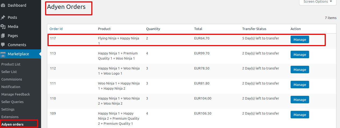Click the Dashboard gauge icon
This screenshot has height=128, width=340.
[x=3, y=5]
